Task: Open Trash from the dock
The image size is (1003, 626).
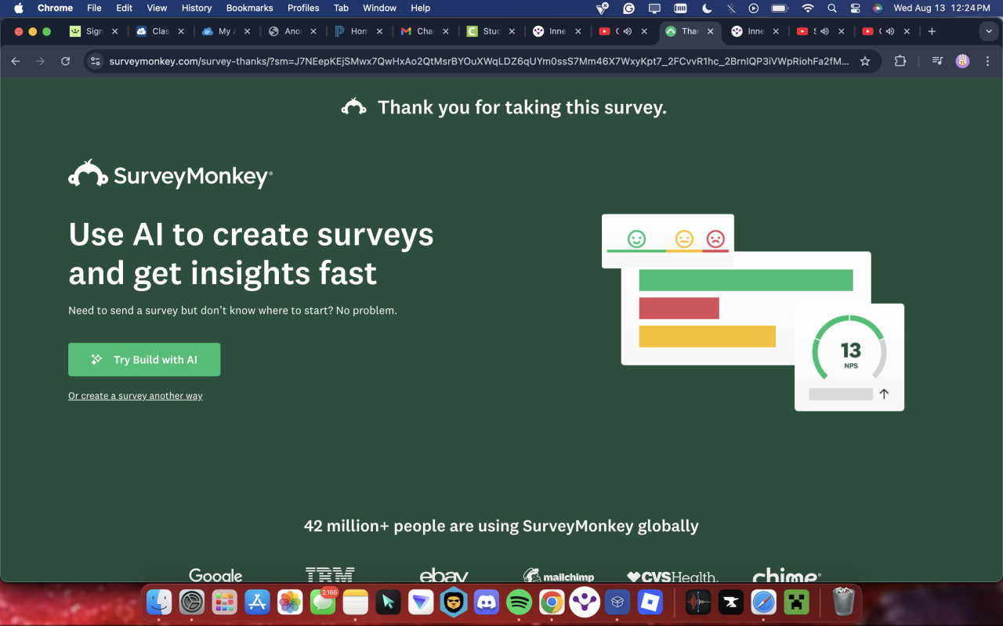Action: (x=843, y=602)
